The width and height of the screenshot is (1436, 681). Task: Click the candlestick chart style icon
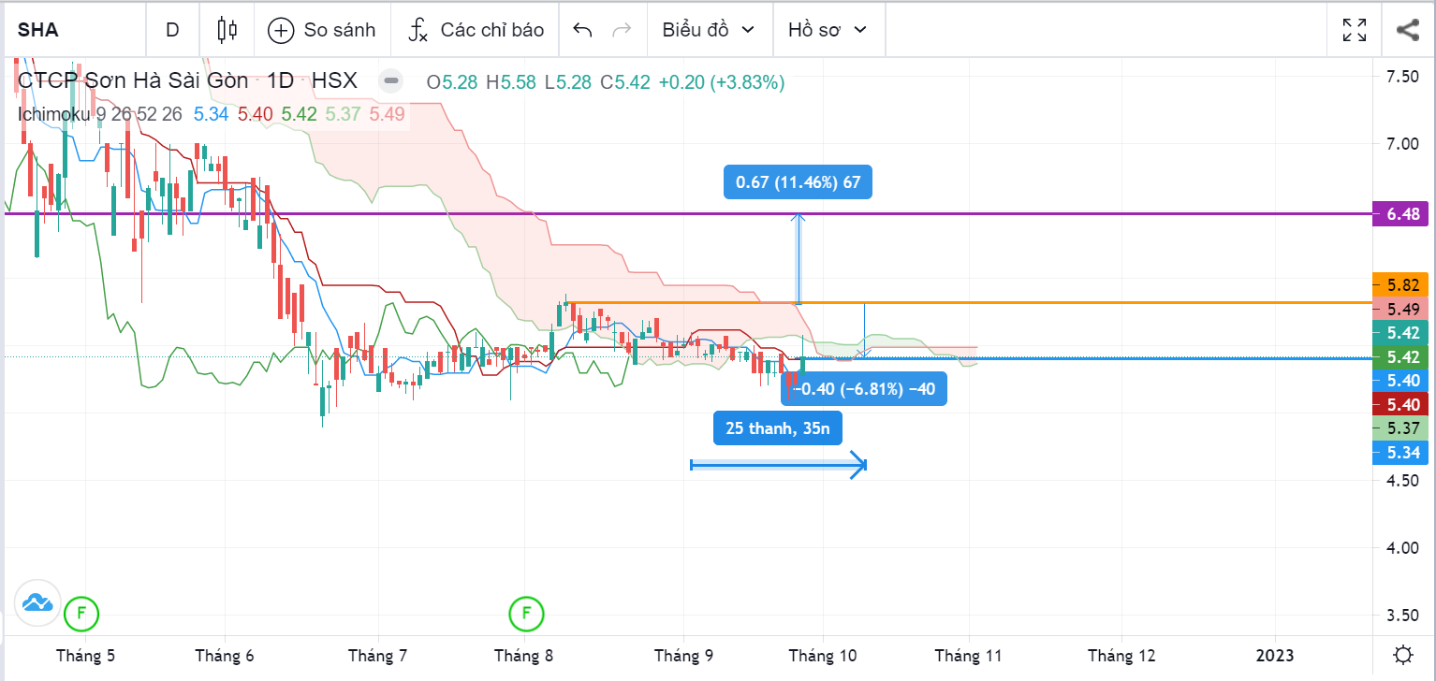point(227,30)
